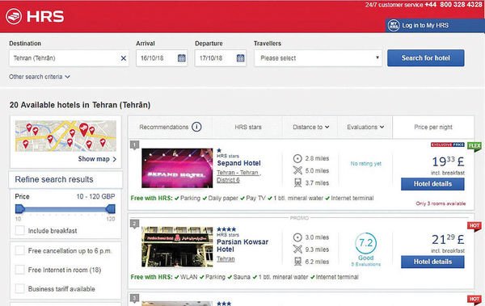
Task: Open Hotel details for Sepand Hotel
Action: 432,184
